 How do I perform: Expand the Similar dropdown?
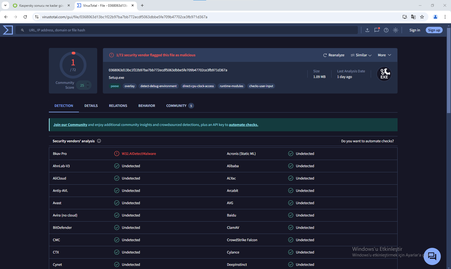(361, 55)
